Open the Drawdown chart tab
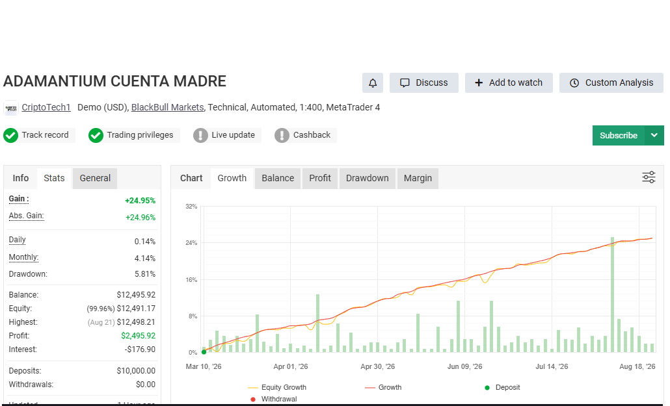This screenshot has width=670, height=406. click(368, 178)
